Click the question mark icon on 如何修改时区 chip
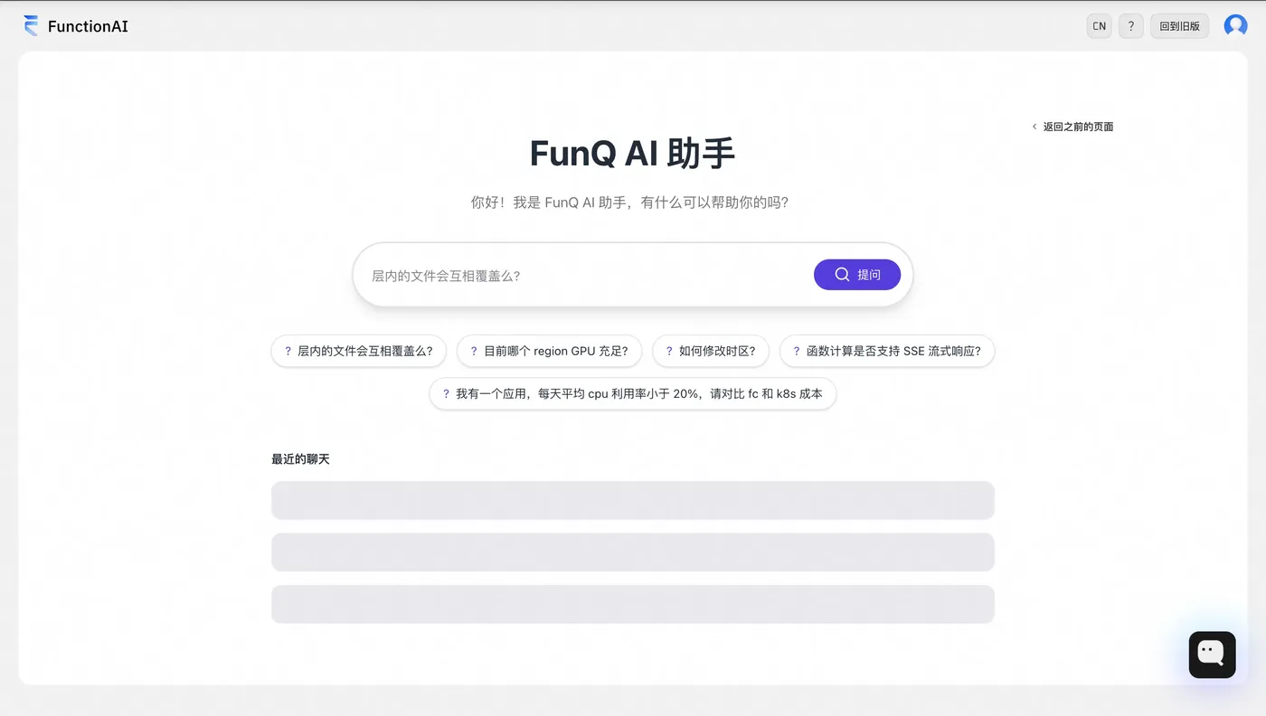 coord(669,351)
